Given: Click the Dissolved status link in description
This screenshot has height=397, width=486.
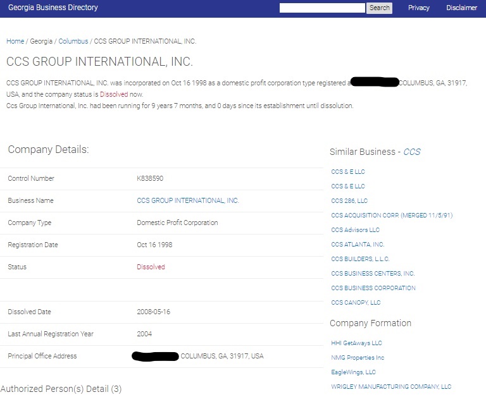Looking at the screenshot, I should (x=114, y=94).
